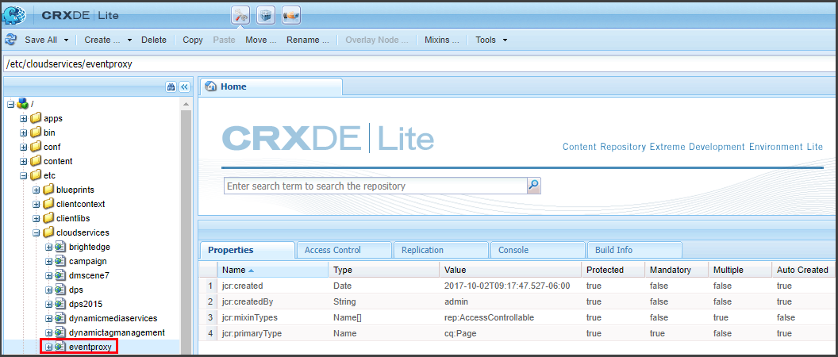Click the jcr:created date value
Viewport: 838px width, 357px height.
(x=507, y=286)
